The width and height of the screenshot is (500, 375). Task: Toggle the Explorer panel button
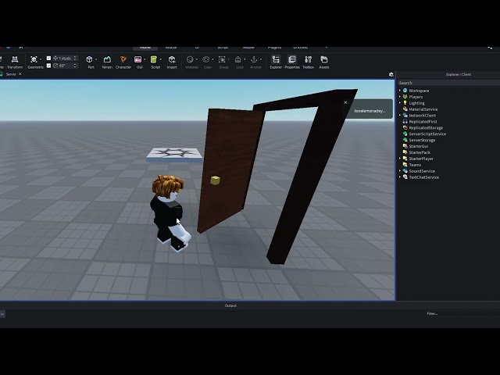click(x=276, y=62)
